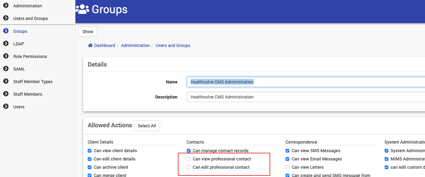Click the chevron icon next to Users
425x177 pixels.
click(6, 106)
